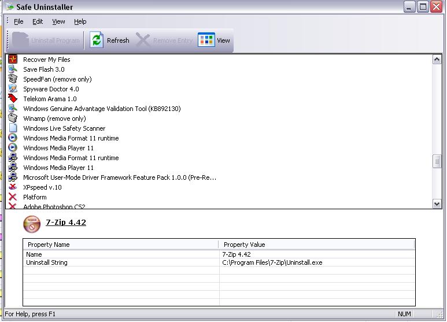Viewport: 447px width, 322px height.
Task: Select the Telekom Arama 1.0 entry
Action: click(50, 99)
